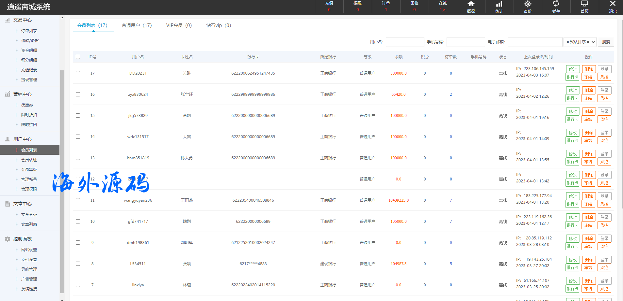This screenshot has height=301, width=623.
Task: Expand the 文章中心 sidebar section
Action: click(x=23, y=204)
